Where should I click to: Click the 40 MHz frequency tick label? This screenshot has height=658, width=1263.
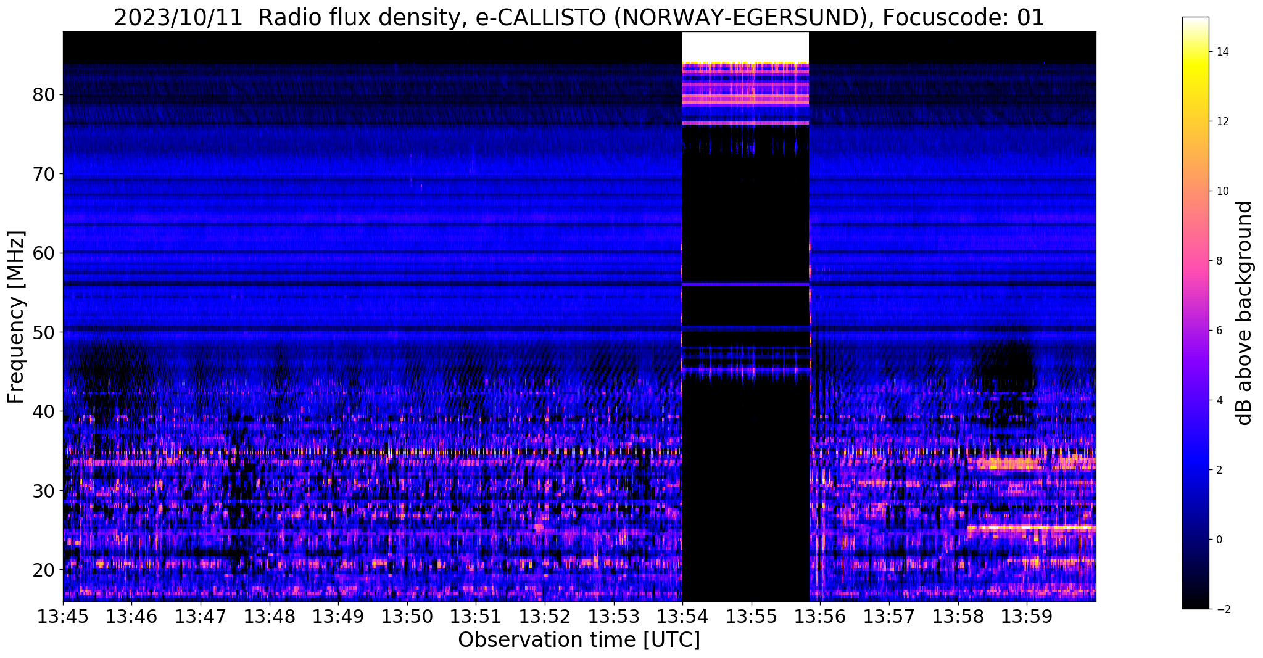pos(44,411)
